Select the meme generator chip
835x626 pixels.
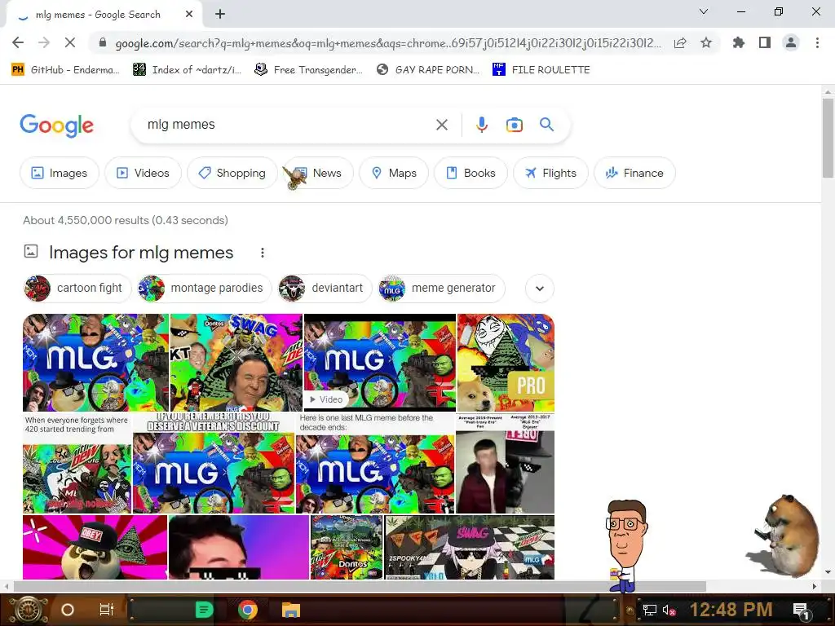[x=441, y=289]
